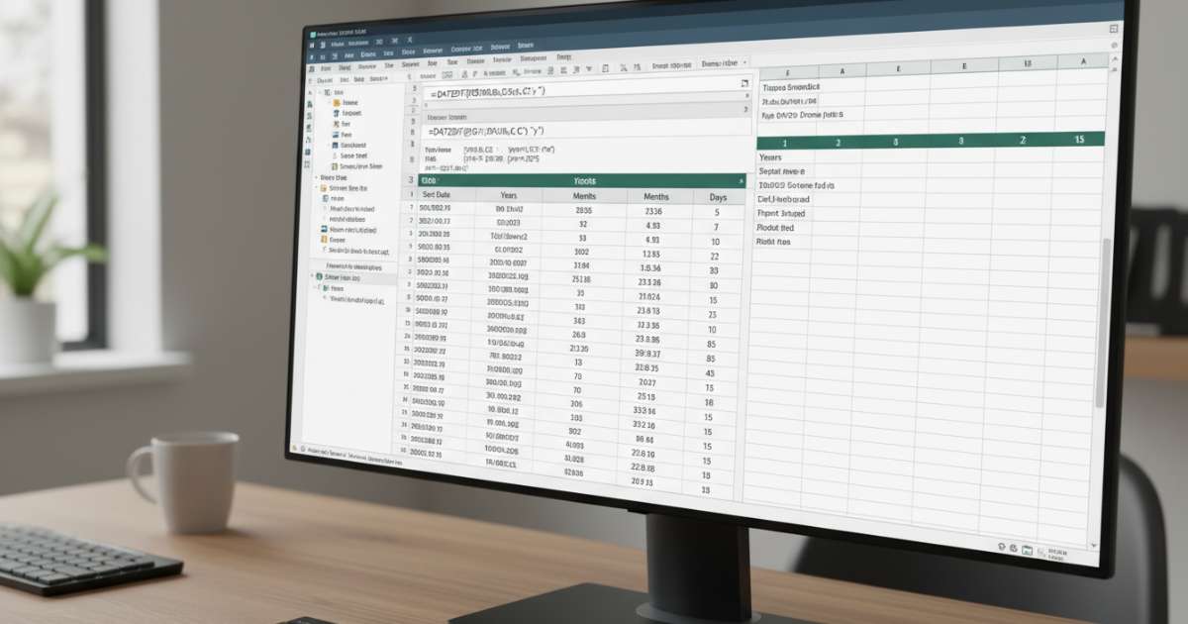The image size is (1188, 624).
Task: Select column header 13 in right sheet
Action: pyautogui.click(x=1028, y=62)
